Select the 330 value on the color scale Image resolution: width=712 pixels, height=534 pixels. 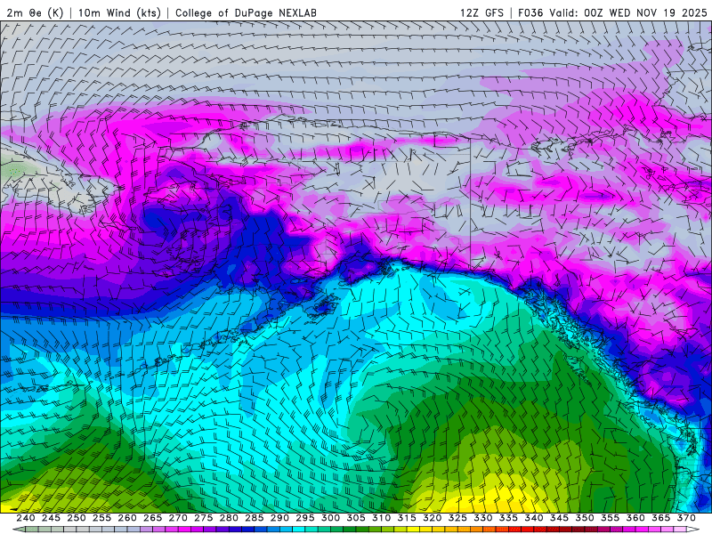click(483, 518)
